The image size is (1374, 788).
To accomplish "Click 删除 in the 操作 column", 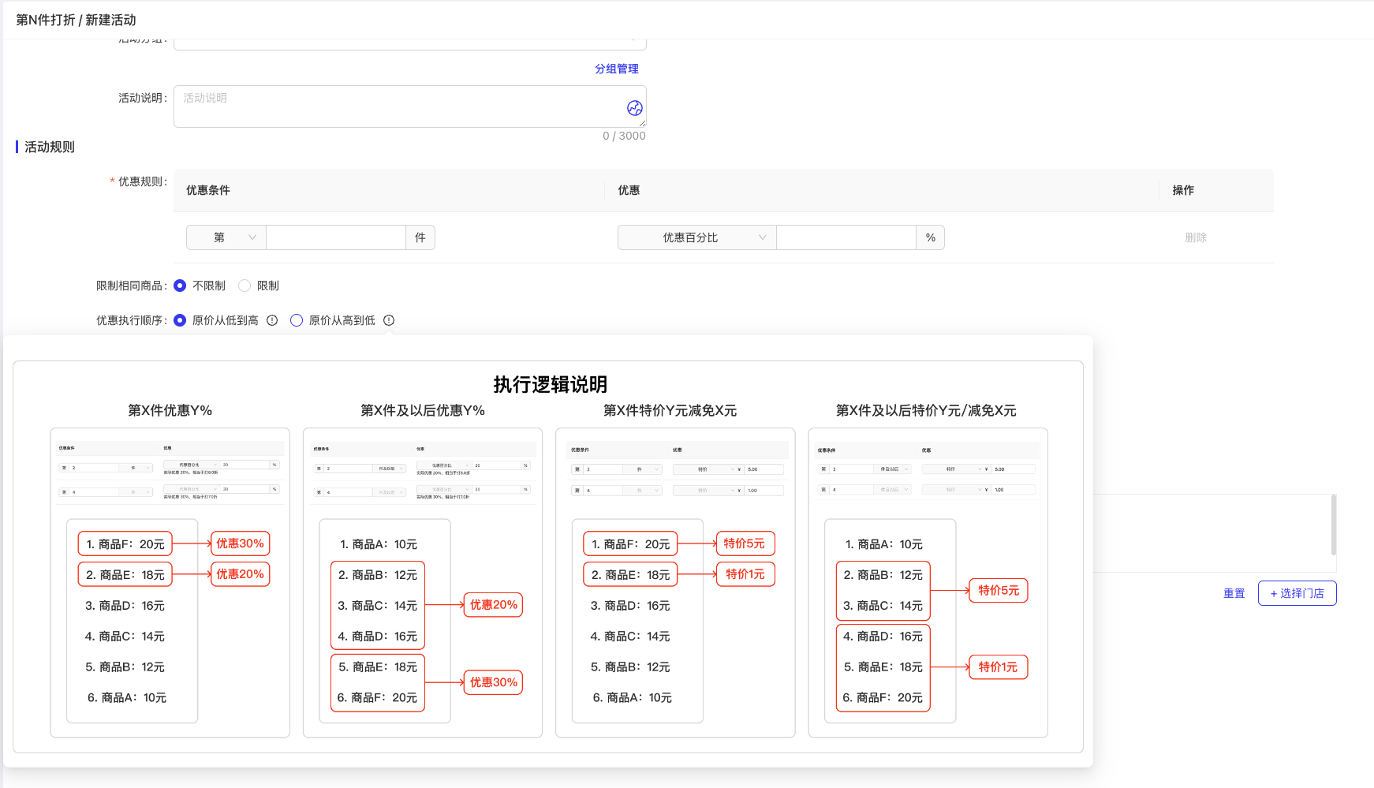I will click(x=1195, y=237).
